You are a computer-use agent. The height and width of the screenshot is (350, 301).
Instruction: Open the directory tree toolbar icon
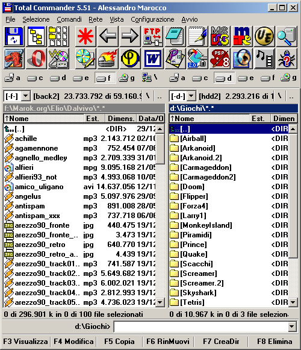(x=36, y=36)
